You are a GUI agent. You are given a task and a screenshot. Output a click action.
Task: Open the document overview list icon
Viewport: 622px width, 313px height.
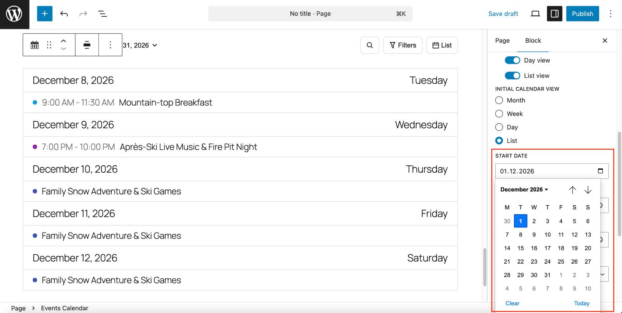(103, 14)
